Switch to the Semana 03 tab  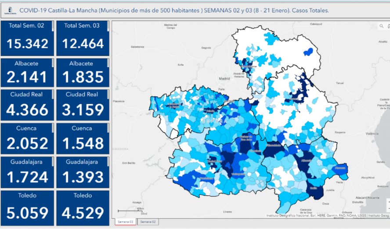click(x=125, y=222)
